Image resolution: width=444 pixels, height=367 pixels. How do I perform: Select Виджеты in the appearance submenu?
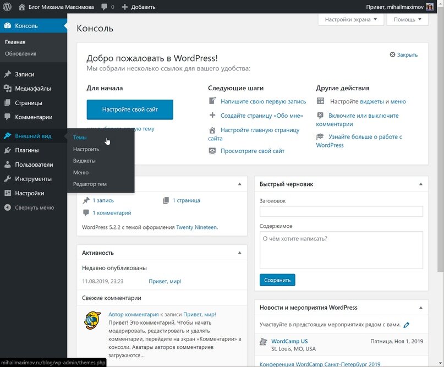coord(84,161)
